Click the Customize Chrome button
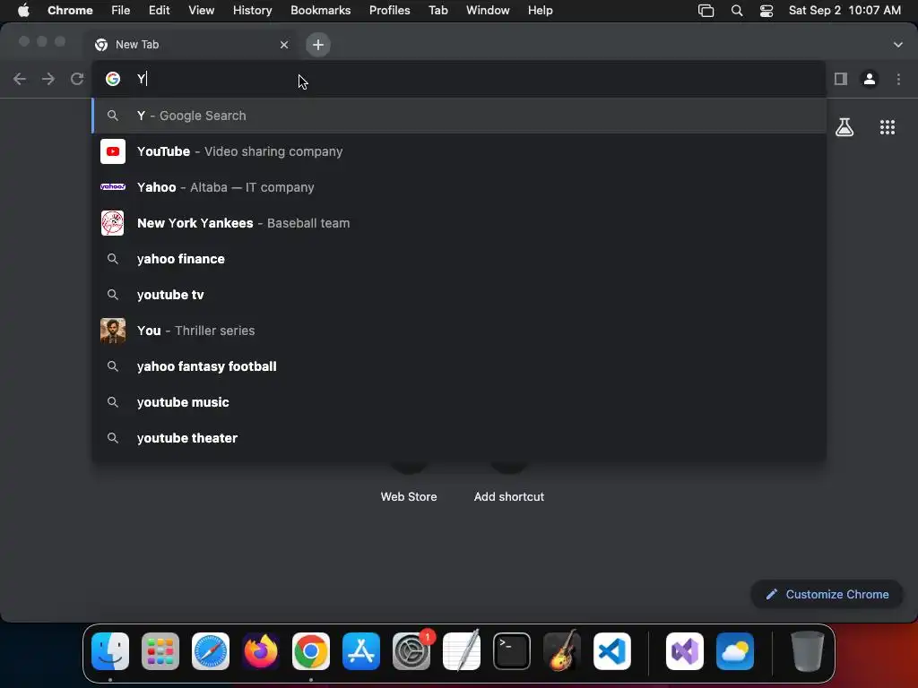The image size is (918, 688). tap(827, 595)
